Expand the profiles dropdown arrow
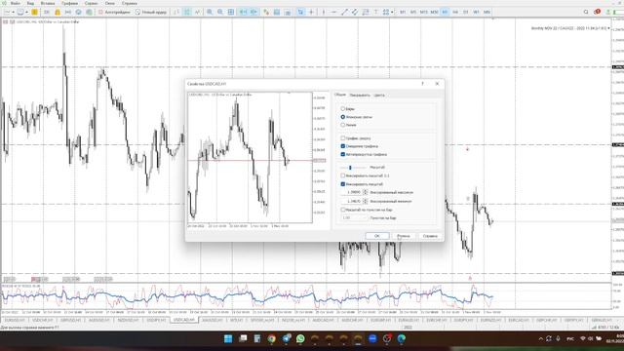 [26, 12]
